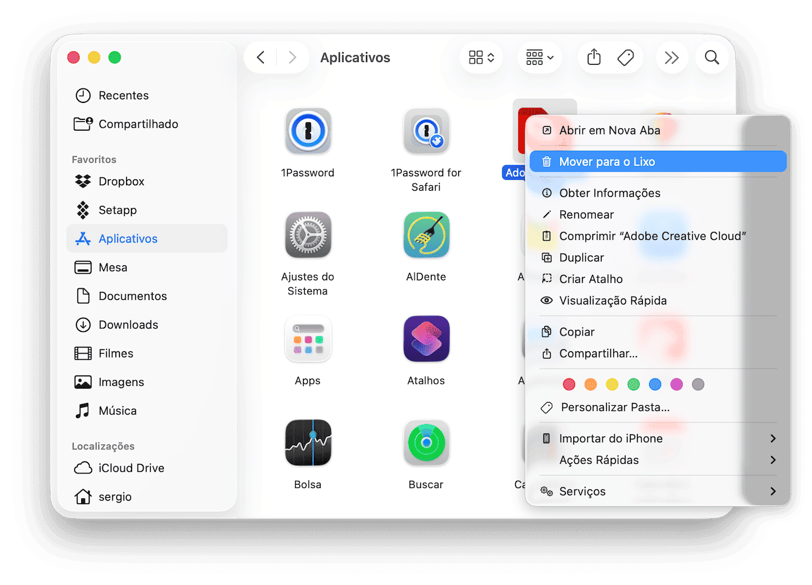Open iCloud Drive in the sidebar

coord(147,468)
